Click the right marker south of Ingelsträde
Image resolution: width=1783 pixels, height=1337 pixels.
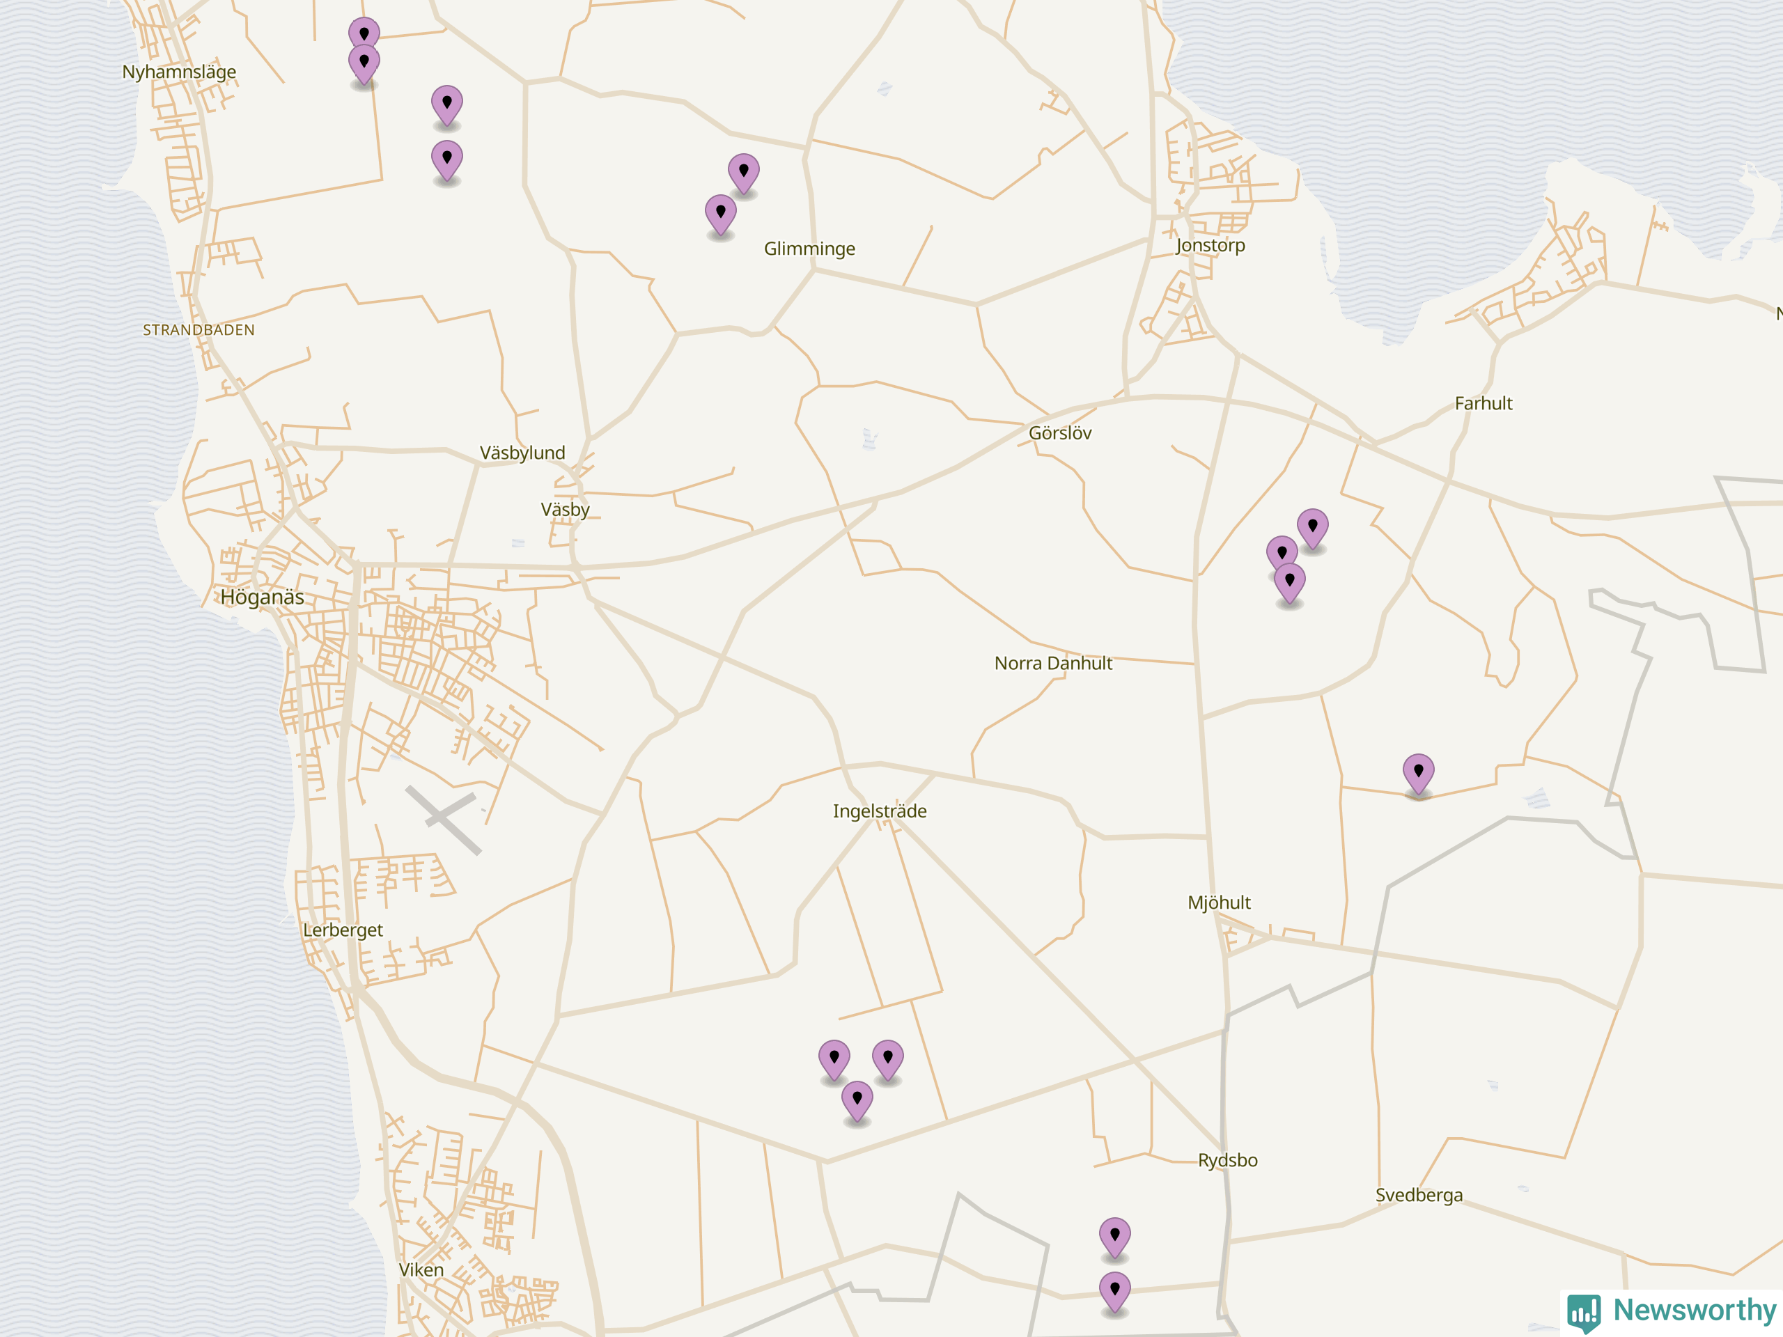pos(887,1060)
